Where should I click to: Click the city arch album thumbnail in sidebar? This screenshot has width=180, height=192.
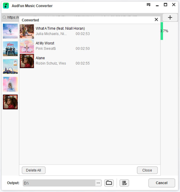[10, 66]
